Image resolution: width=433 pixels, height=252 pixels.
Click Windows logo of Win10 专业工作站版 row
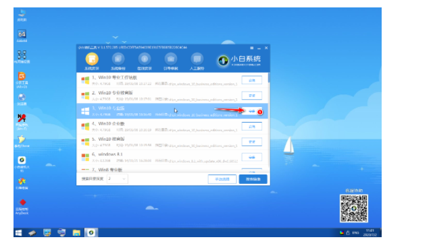tap(85, 80)
